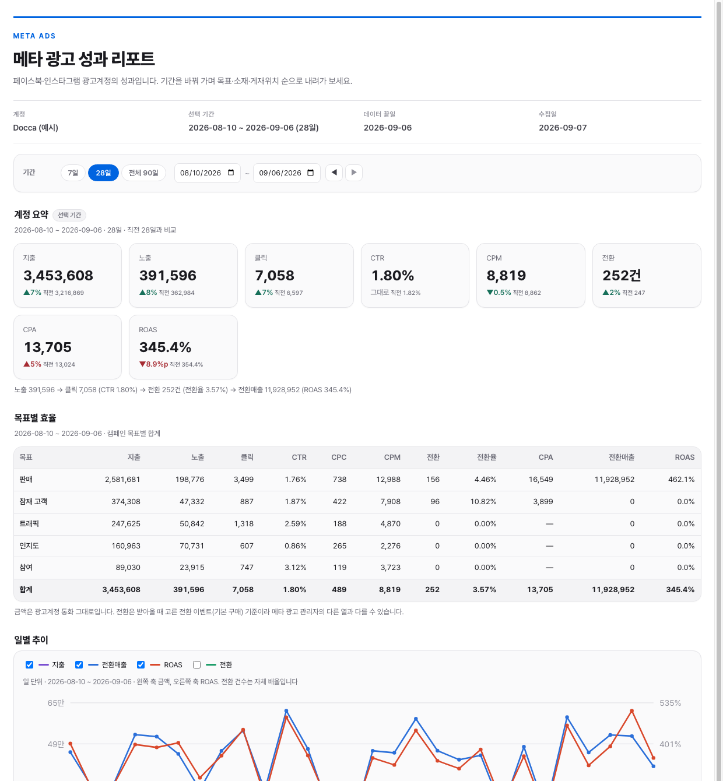
Task: Click the account name Docca (예시)
Action: [x=36, y=128]
